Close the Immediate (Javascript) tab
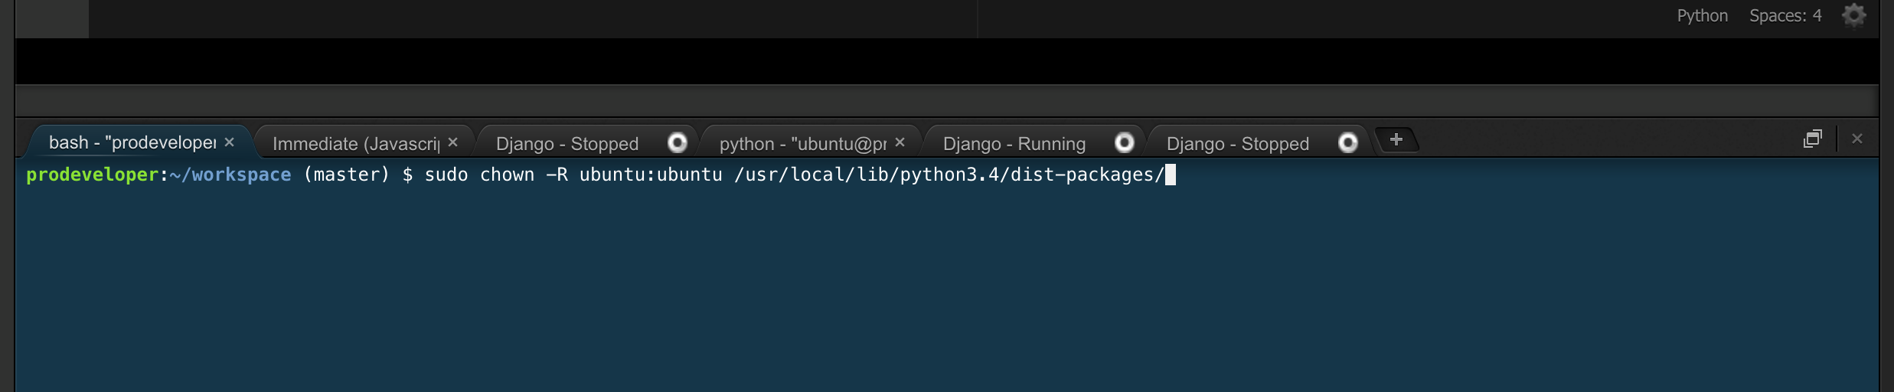 pyautogui.click(x=452, y=142)
